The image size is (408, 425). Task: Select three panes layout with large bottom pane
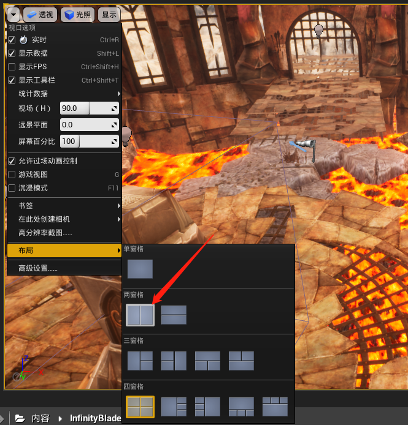coord(241,361)
